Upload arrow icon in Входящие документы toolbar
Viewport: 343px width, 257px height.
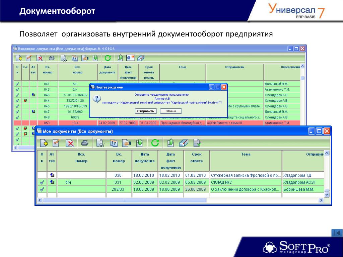(120, 58)
